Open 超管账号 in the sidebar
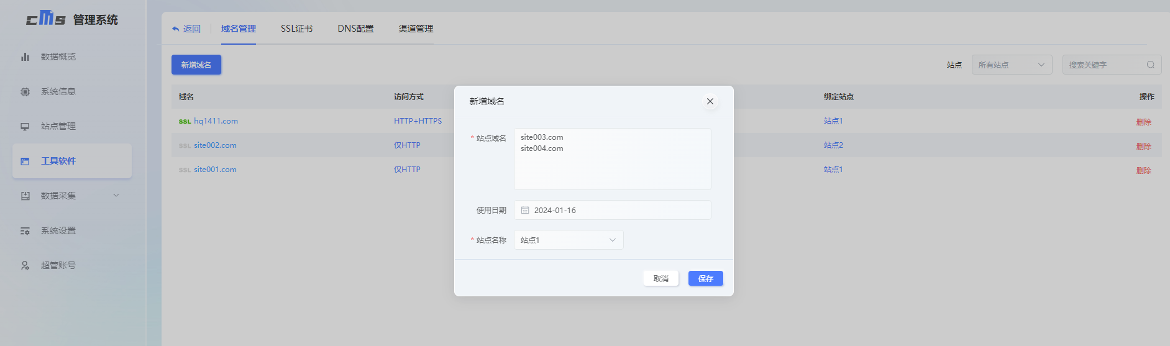Viewport: 1170px width, 346px height. (72, 265)
